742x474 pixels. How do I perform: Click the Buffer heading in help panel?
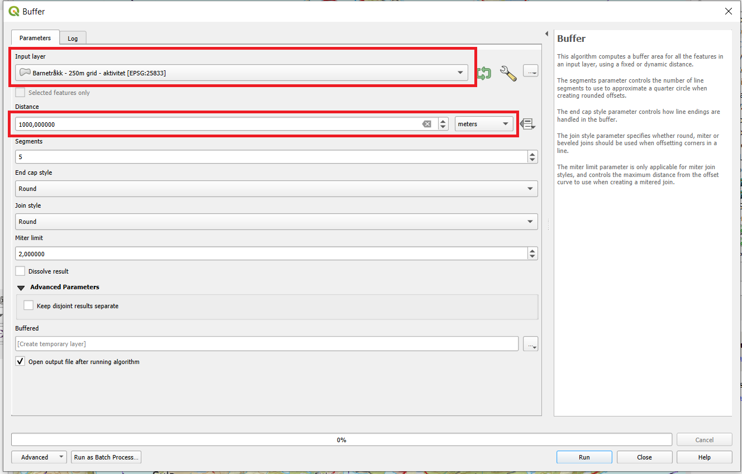coord(571,39)
